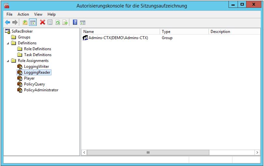
Task: Click the SsRecBroker root node icon
Action: click(7, 31)
